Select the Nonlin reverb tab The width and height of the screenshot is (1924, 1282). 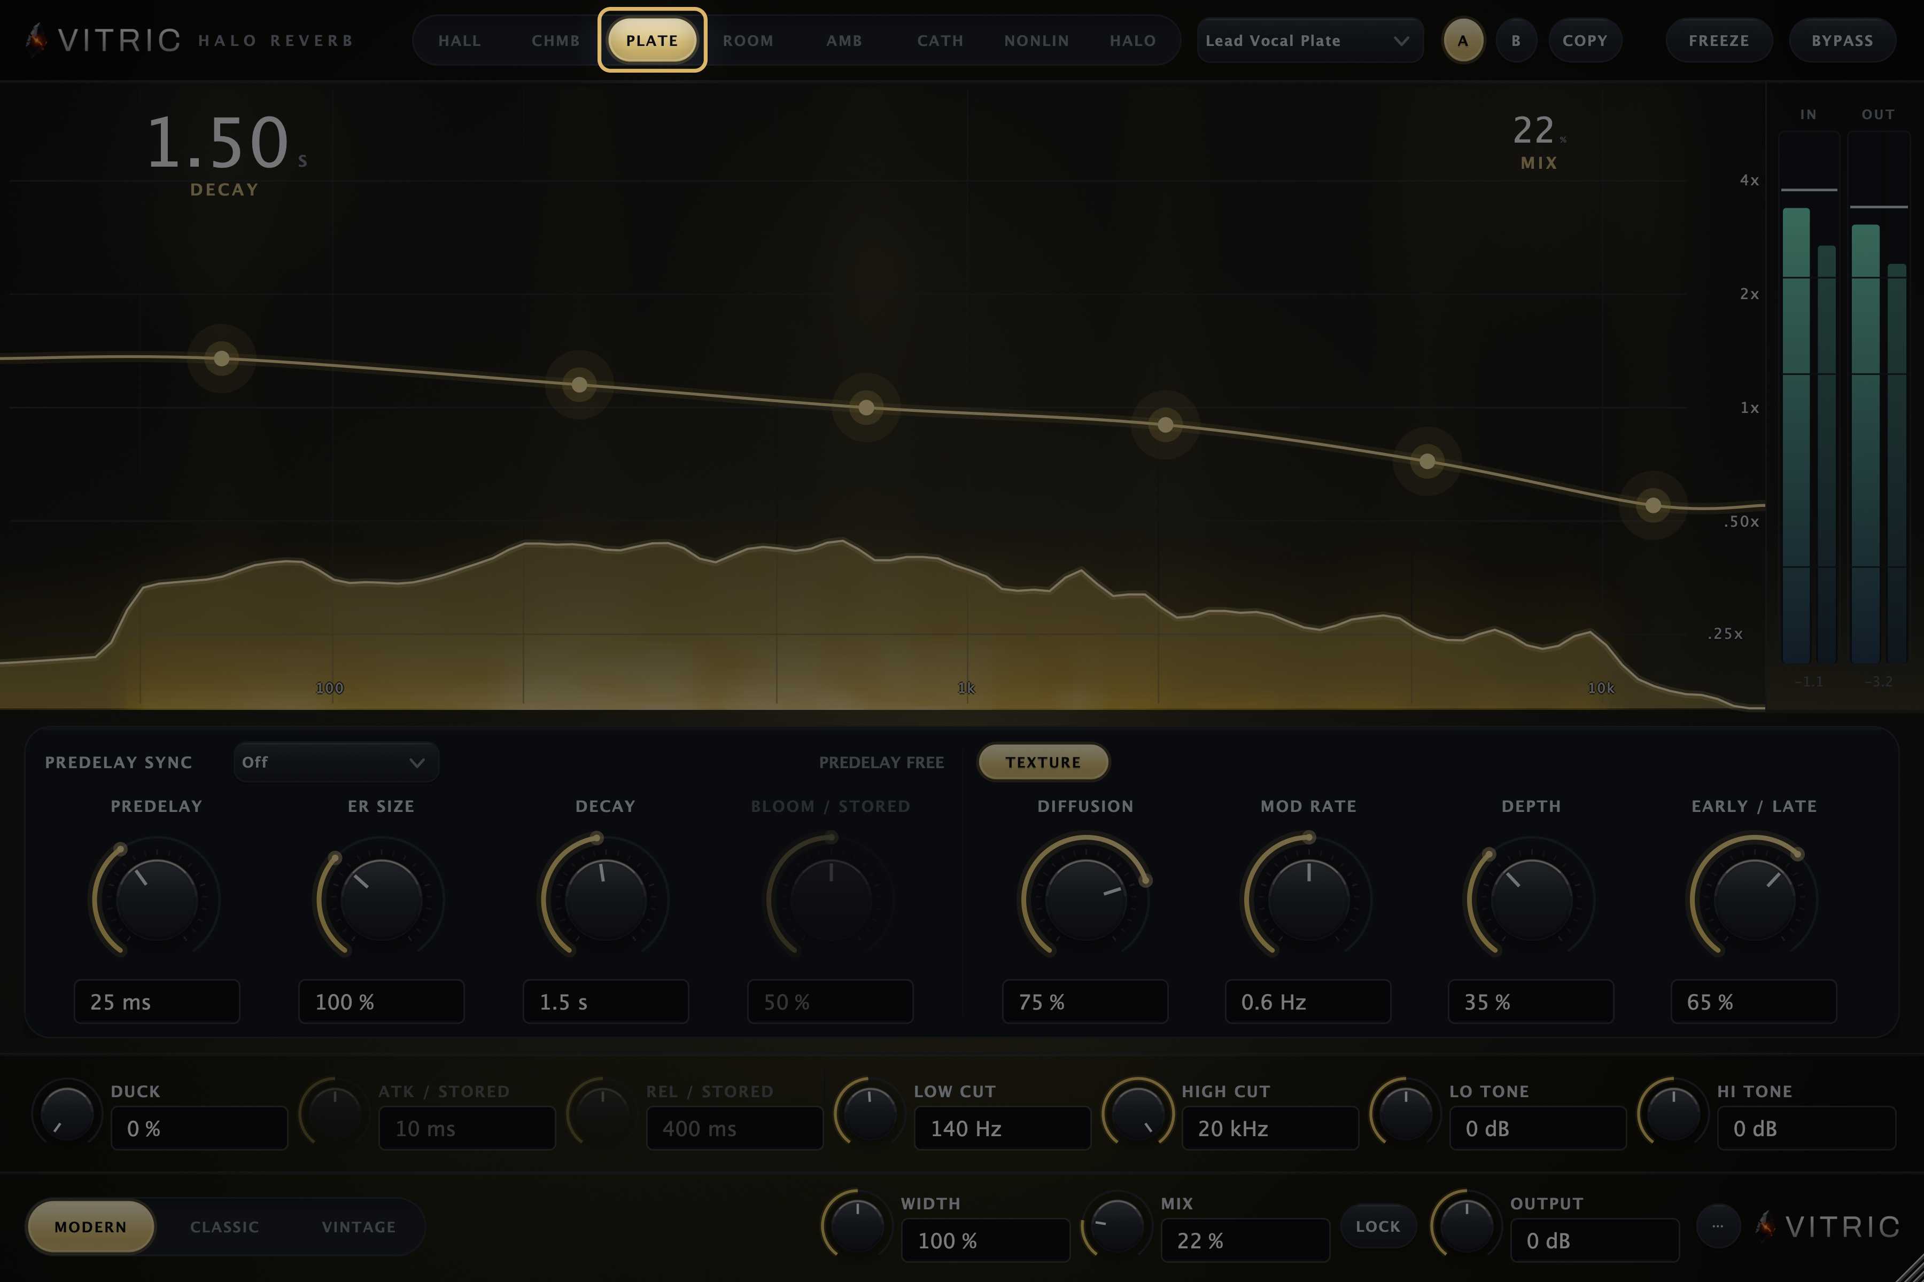coord(1036,40)
